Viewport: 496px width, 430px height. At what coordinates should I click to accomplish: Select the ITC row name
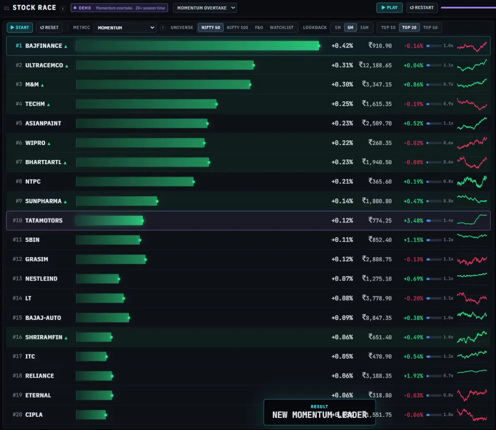tap(30, 357)
